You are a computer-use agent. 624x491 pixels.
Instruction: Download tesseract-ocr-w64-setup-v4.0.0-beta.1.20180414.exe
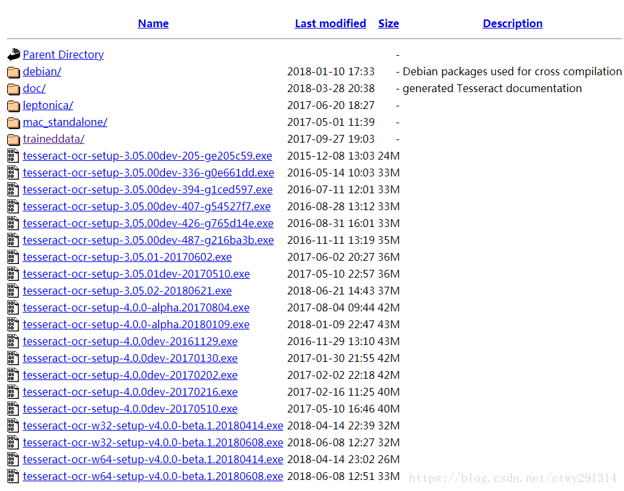pyautogui.click(x=153, y=460)
